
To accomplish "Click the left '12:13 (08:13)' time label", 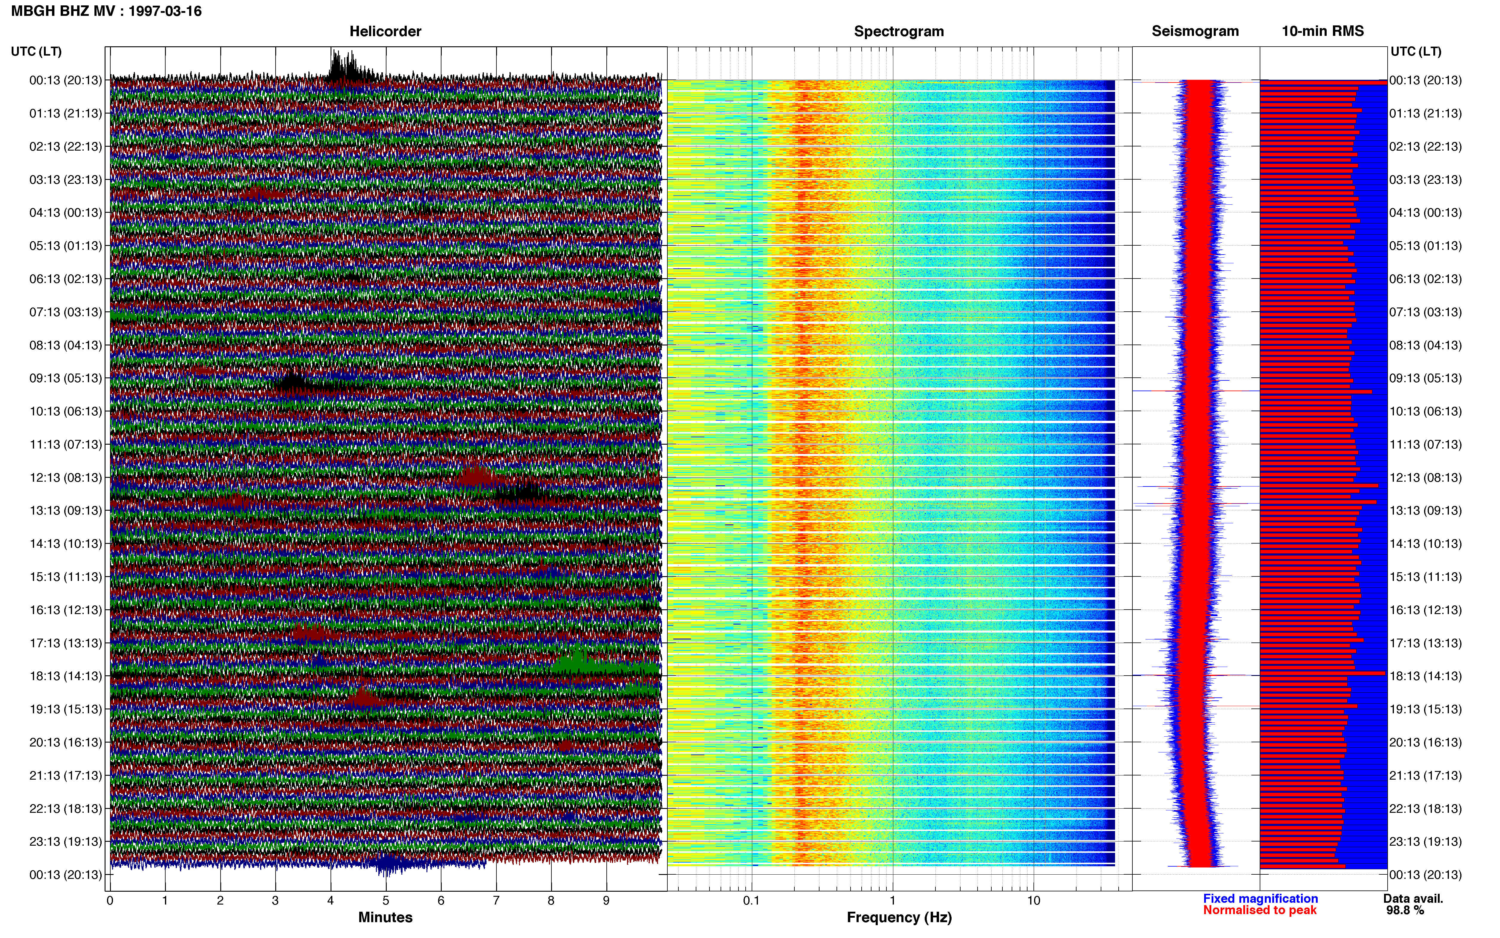I will click(x=65, y=478).
